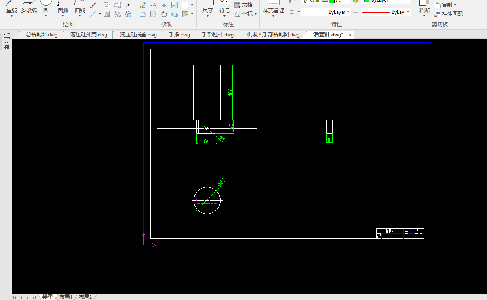Click the copy objects icon in 修改 panel
Image resolution: width=487 pixels, height=300 pixels.
coord(175,14)
